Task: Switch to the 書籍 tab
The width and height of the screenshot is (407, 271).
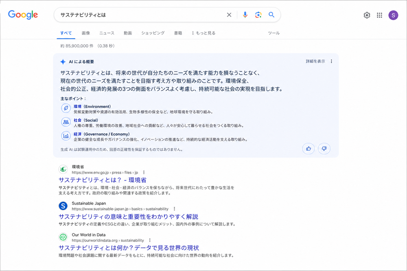Action: point(178,33)
